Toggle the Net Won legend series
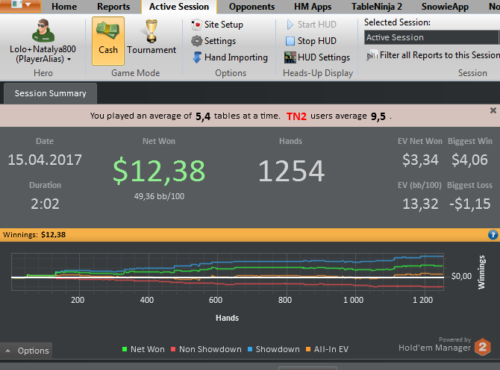 pyautogui.click(x=143, y=349)
